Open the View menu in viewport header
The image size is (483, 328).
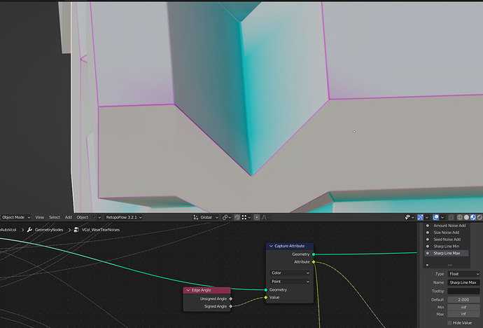[x=39, y=217]
